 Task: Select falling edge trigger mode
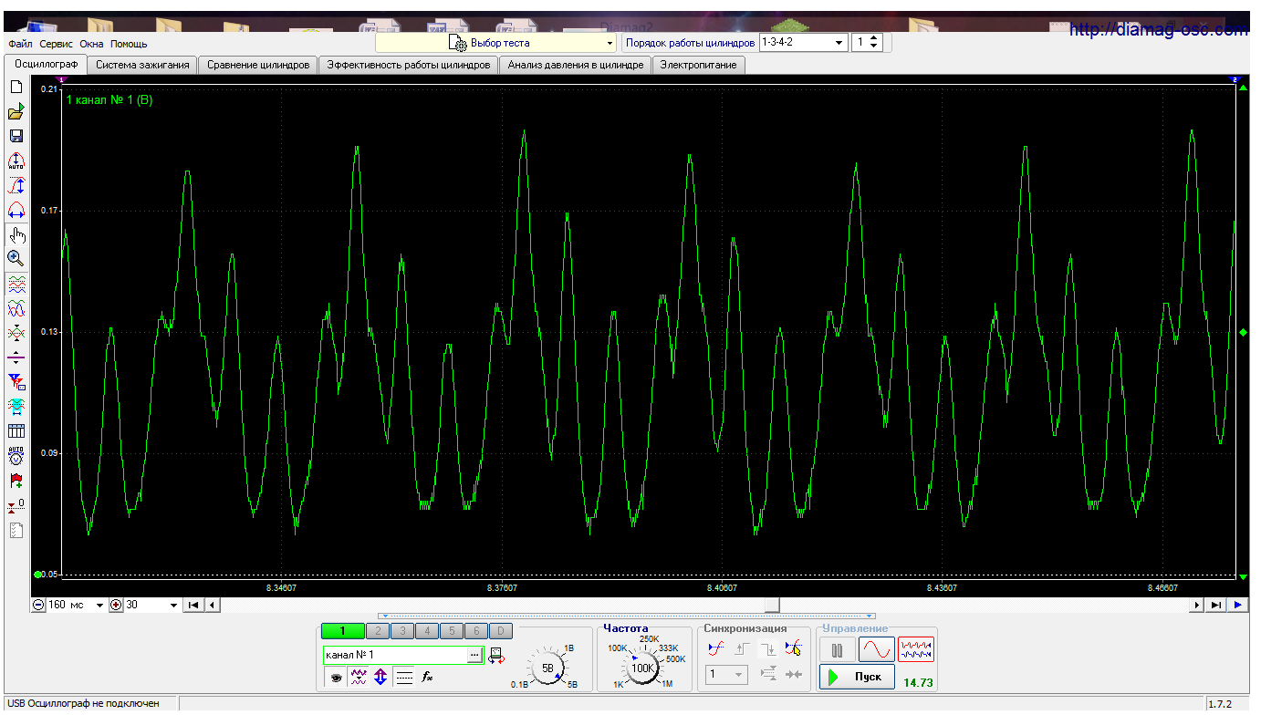point(767,649)
